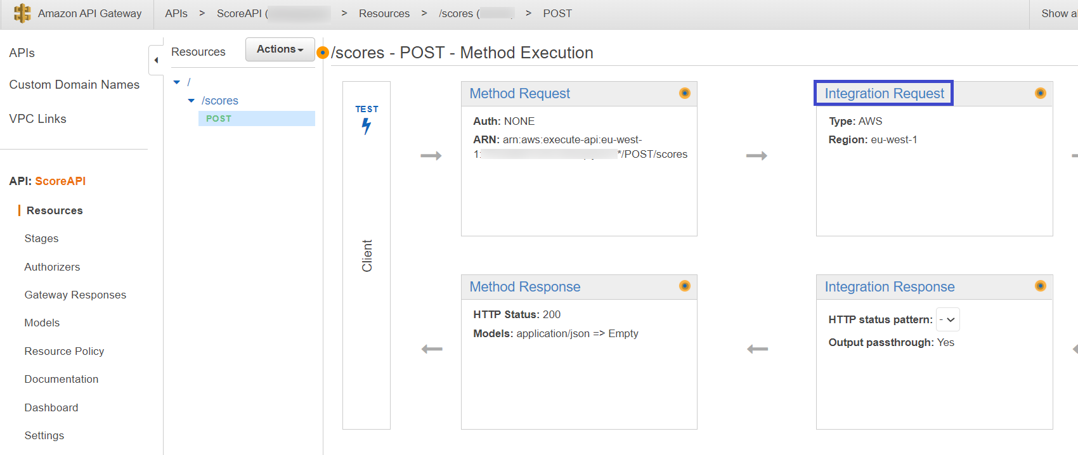The image size is (1078, 455).
Task: Click the Amazon API Gateway logo icon
Action: [x=22, y=13]
